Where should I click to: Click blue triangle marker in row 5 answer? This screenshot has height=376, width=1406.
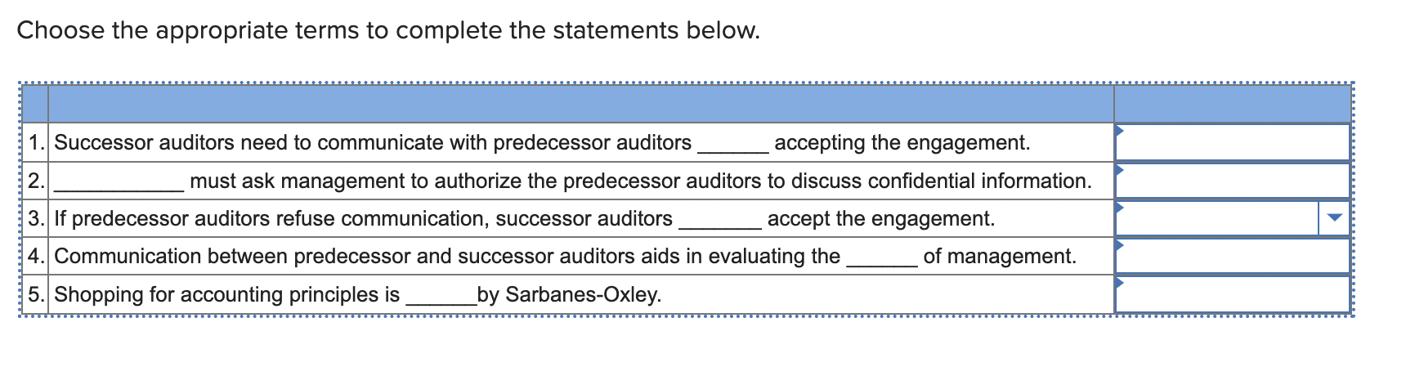pyautogui.click(x=1120, y=283)
